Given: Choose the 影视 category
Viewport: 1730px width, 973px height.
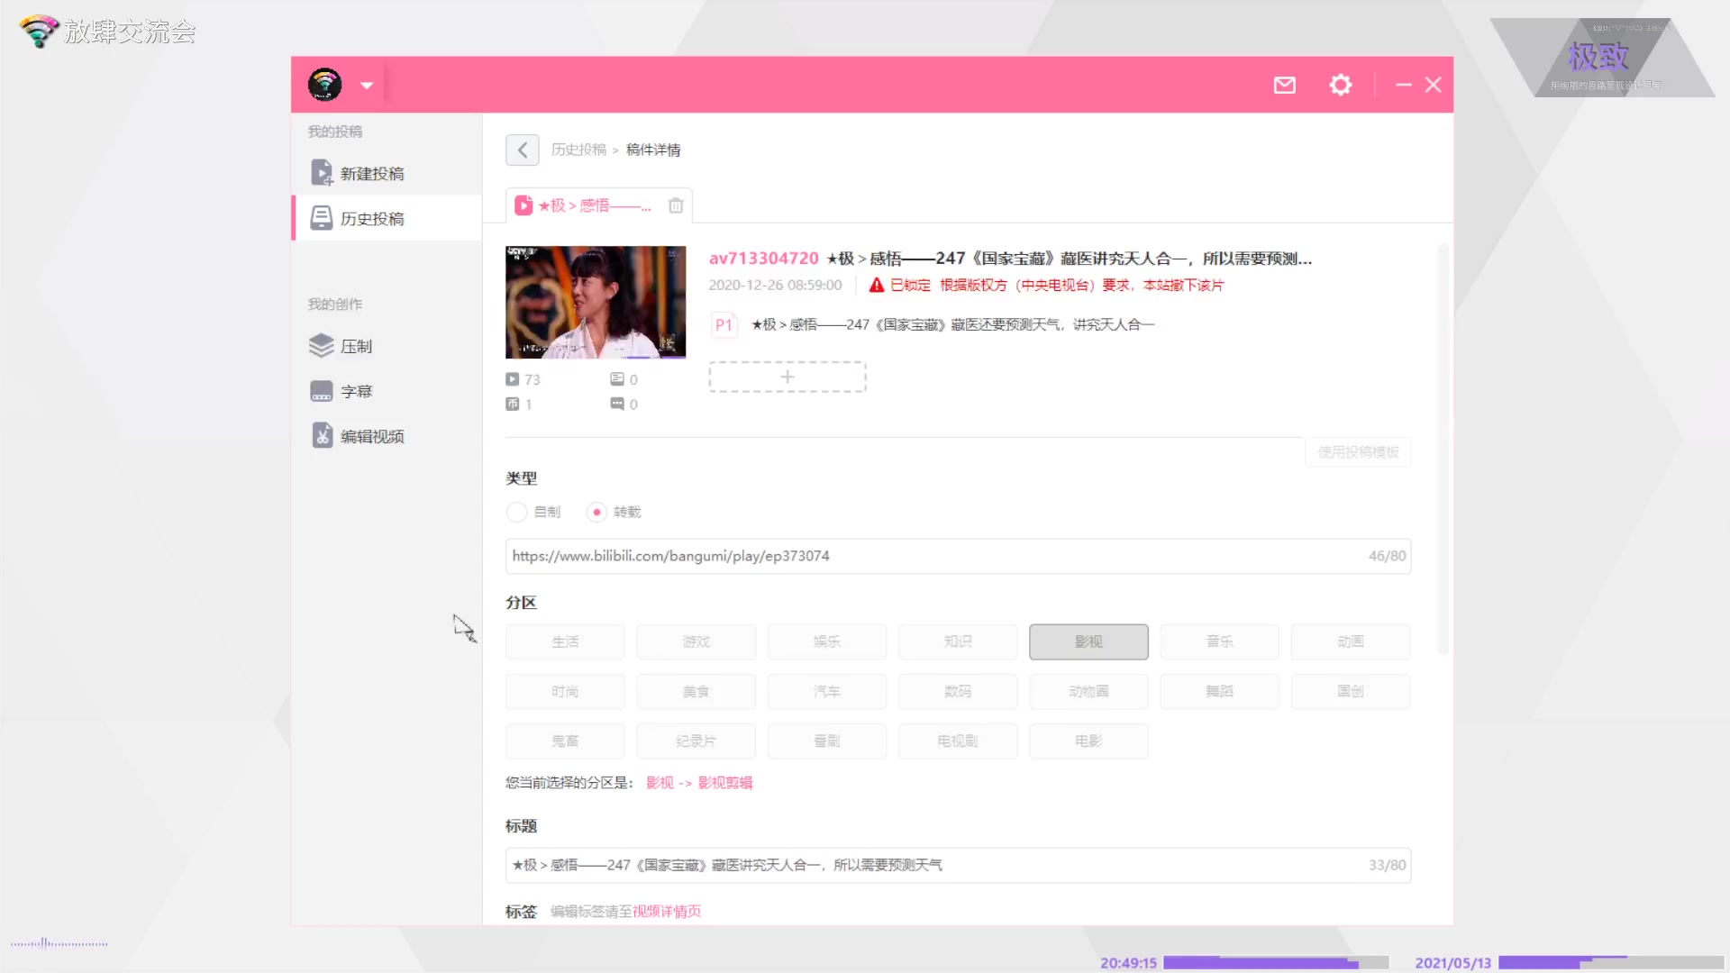Looking at the screenshot, I should point(1088,641).
